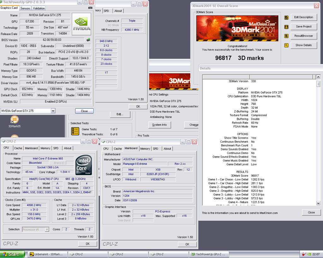323x258 pixels.
Task: Select the Graphics Card tab in GPU-Z
Action: pos(9,8)
